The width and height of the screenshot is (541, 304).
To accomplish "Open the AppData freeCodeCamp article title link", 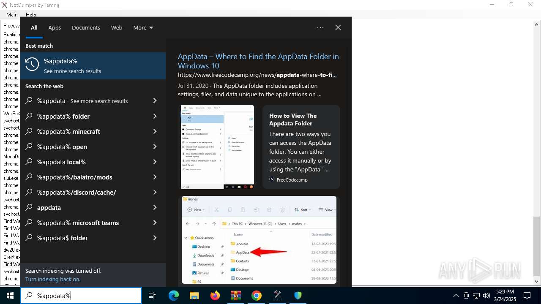I will click(x=258, y=61).
